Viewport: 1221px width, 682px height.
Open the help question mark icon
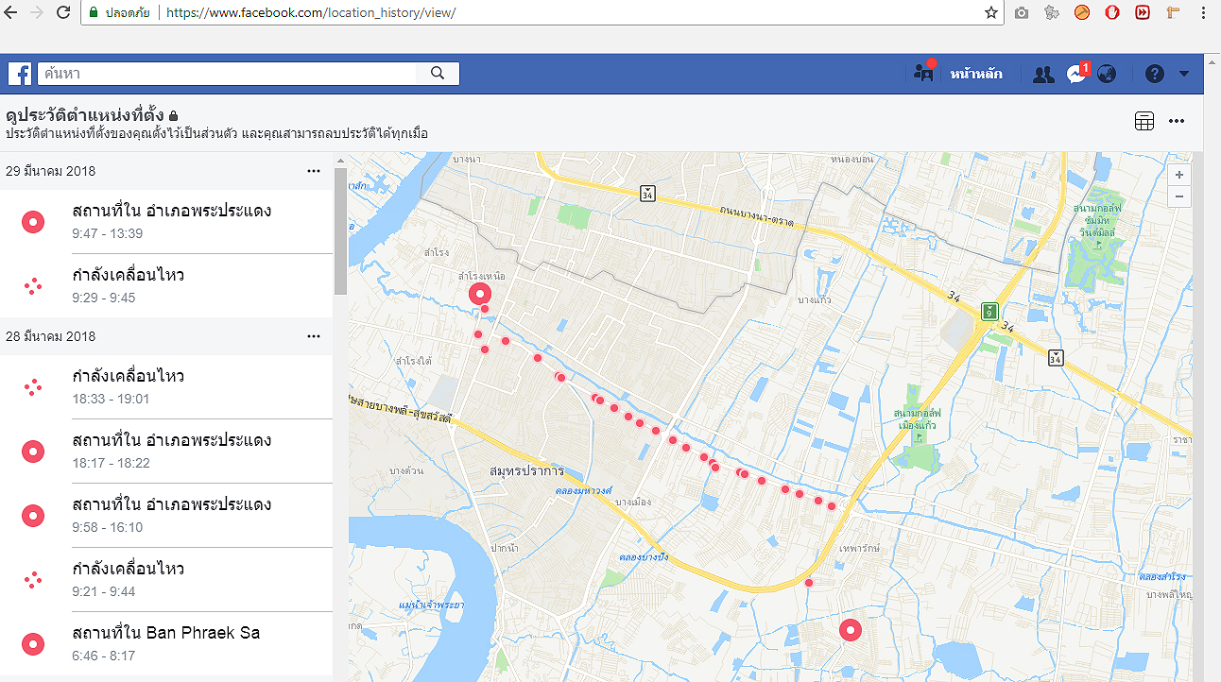(x=1154, y=74)
